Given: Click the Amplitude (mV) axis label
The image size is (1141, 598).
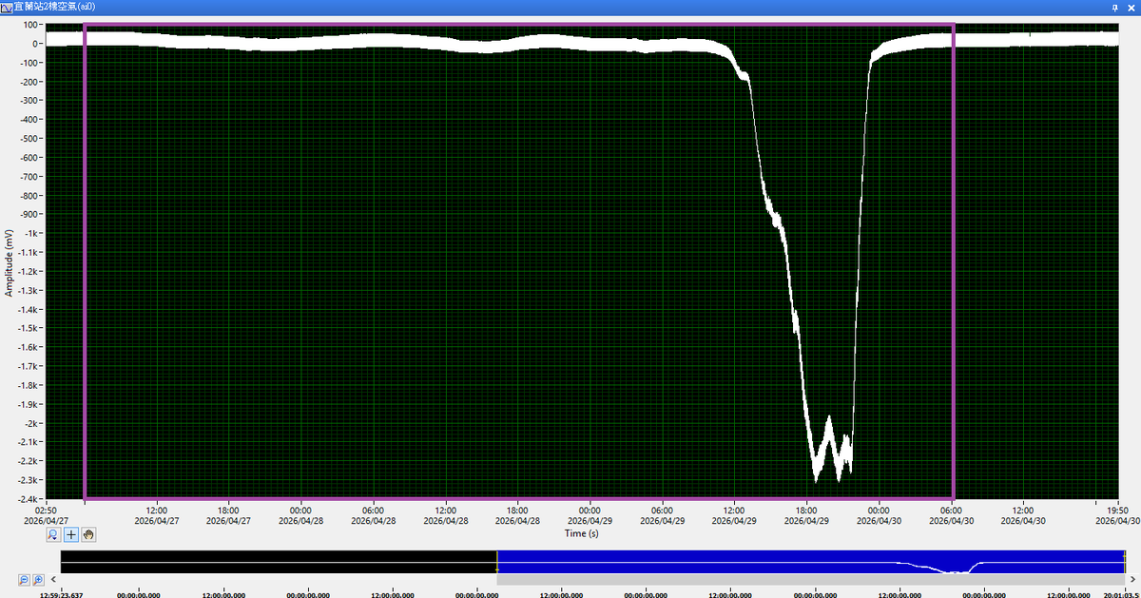Looking at the screenshot, I should click(9, 262).
